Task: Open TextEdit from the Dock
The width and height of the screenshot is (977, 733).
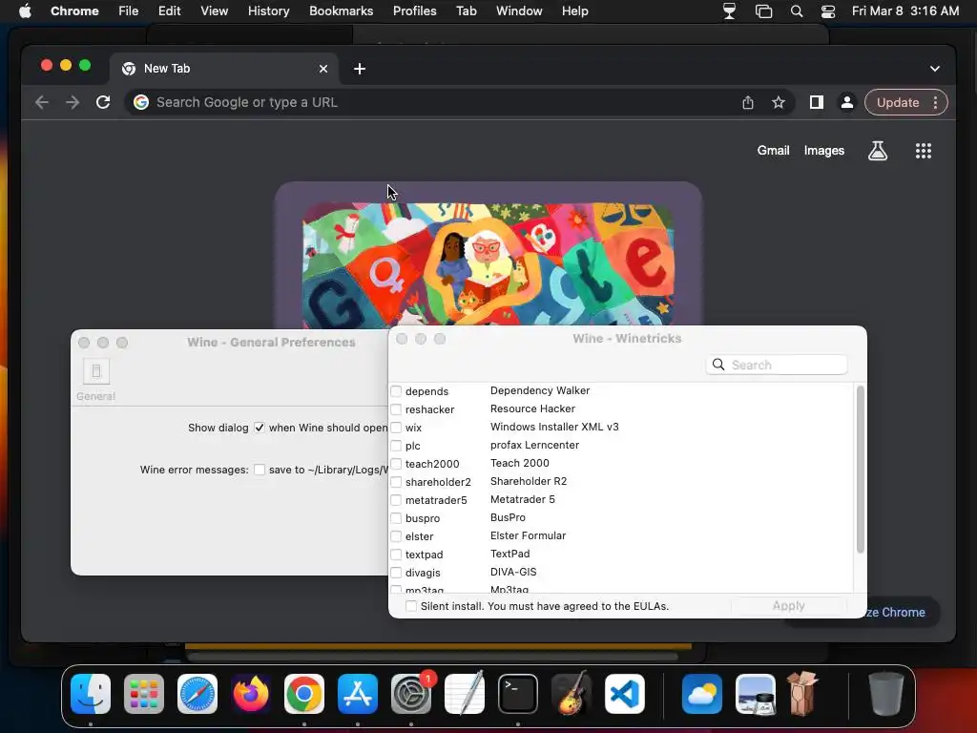Action: point(465,693)
